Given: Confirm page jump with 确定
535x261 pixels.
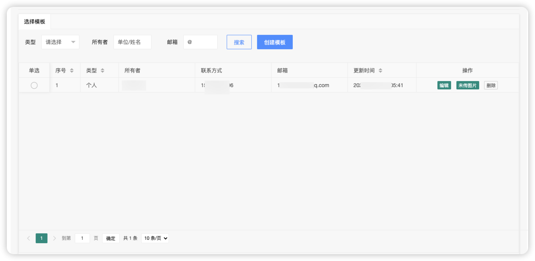Looking at the screenshot, I should tap(110, 238).
